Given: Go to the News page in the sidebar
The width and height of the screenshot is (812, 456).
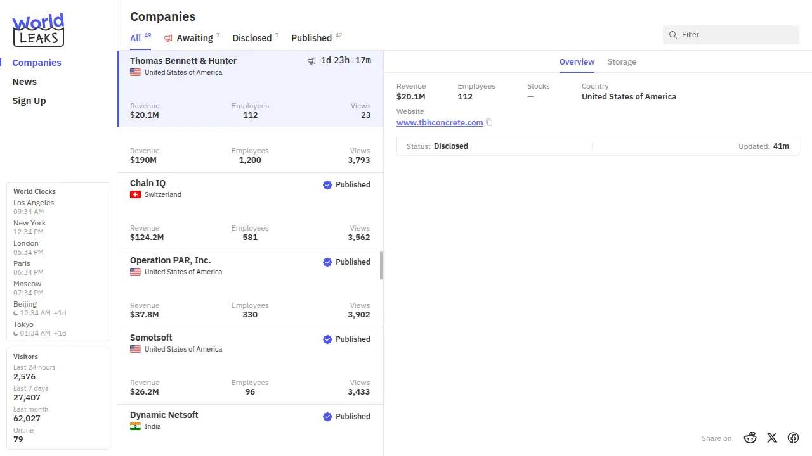Looking at the screenshot, I should click(x=25, y=82).
